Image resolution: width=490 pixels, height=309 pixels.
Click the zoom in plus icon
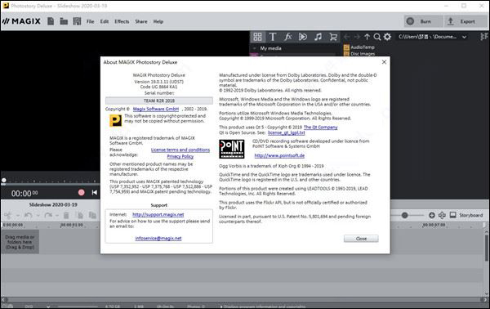(x=431, y=215)
